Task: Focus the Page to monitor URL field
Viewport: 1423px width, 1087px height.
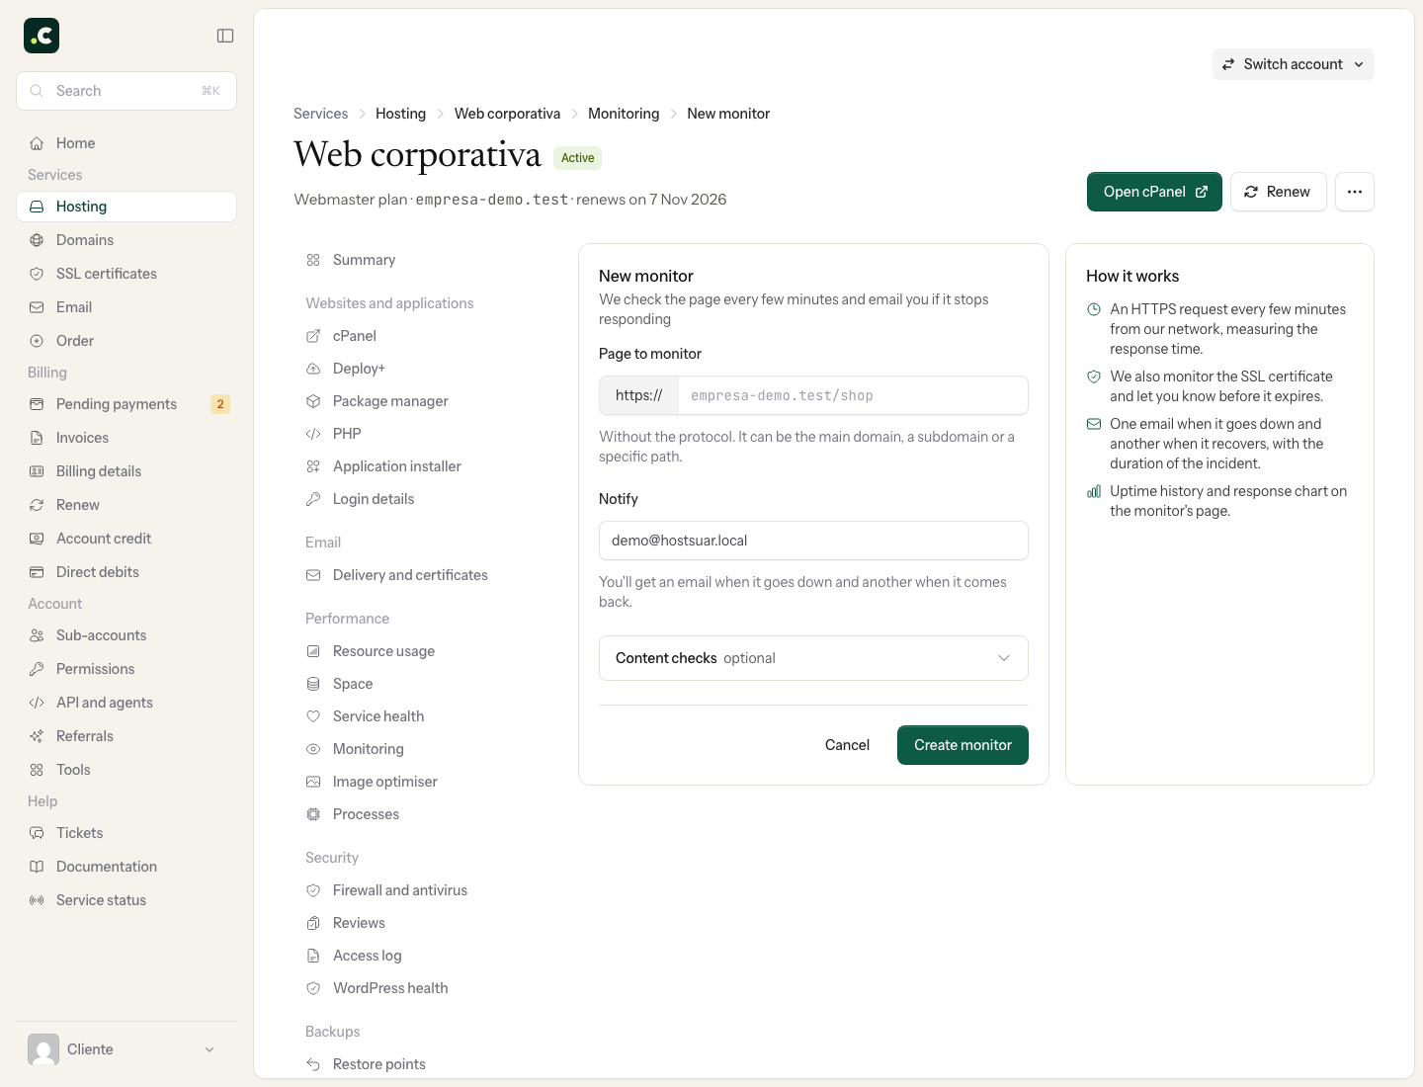Action: tap(853, 395)
